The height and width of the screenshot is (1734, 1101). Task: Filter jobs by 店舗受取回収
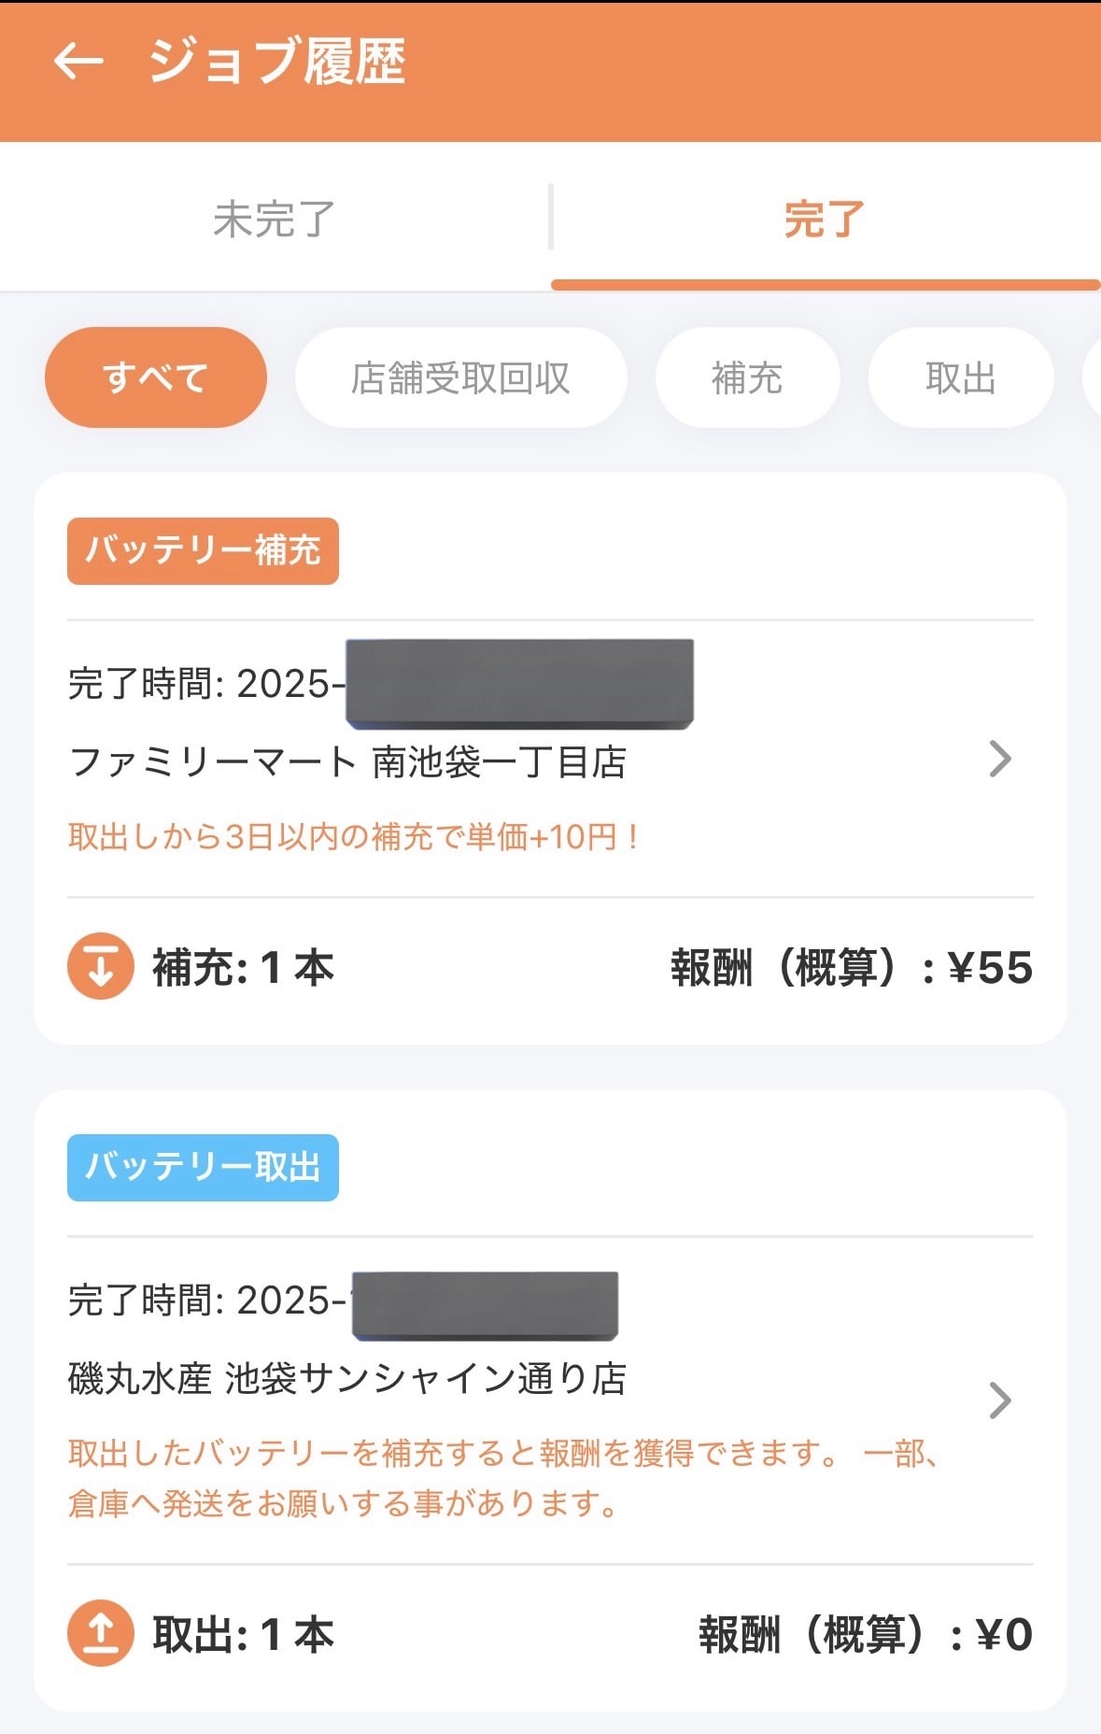coord(460,377)
